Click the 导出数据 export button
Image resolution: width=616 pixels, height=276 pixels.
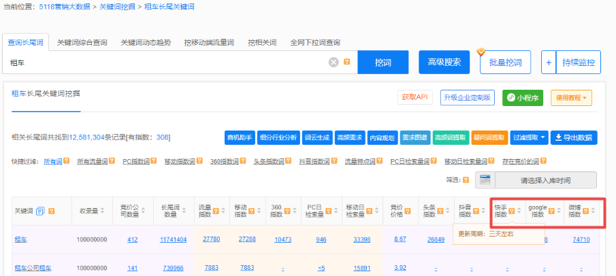(573, 137)
